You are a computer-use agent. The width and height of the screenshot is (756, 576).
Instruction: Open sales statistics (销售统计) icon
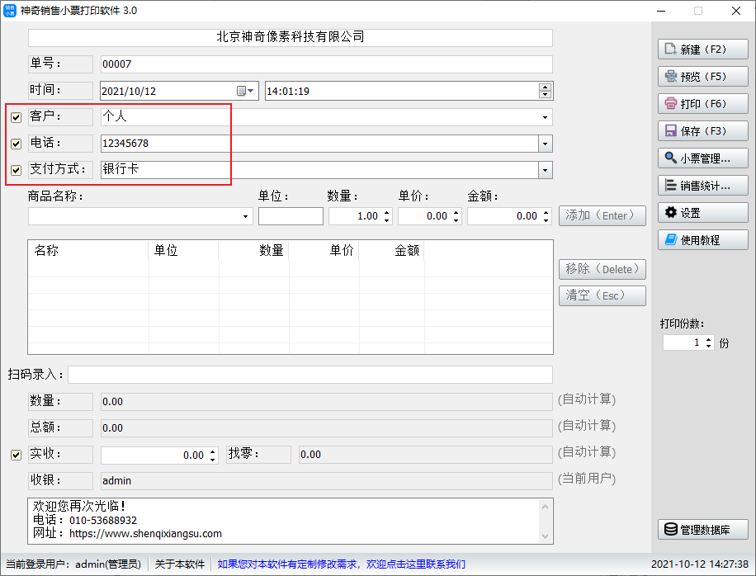[x=670, y=186]
